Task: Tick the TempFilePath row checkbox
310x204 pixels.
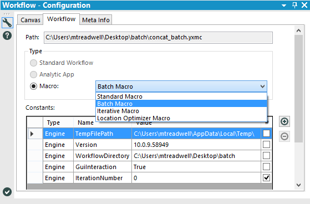Action: pyautogui.click(x=266, y=134)
